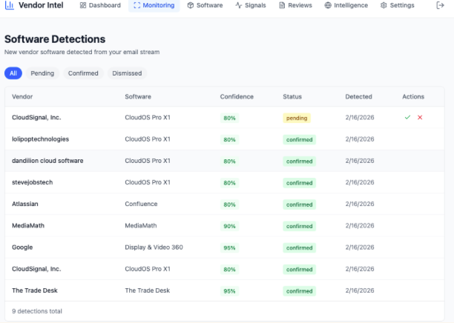Click the Actions column header

point(413,96)
